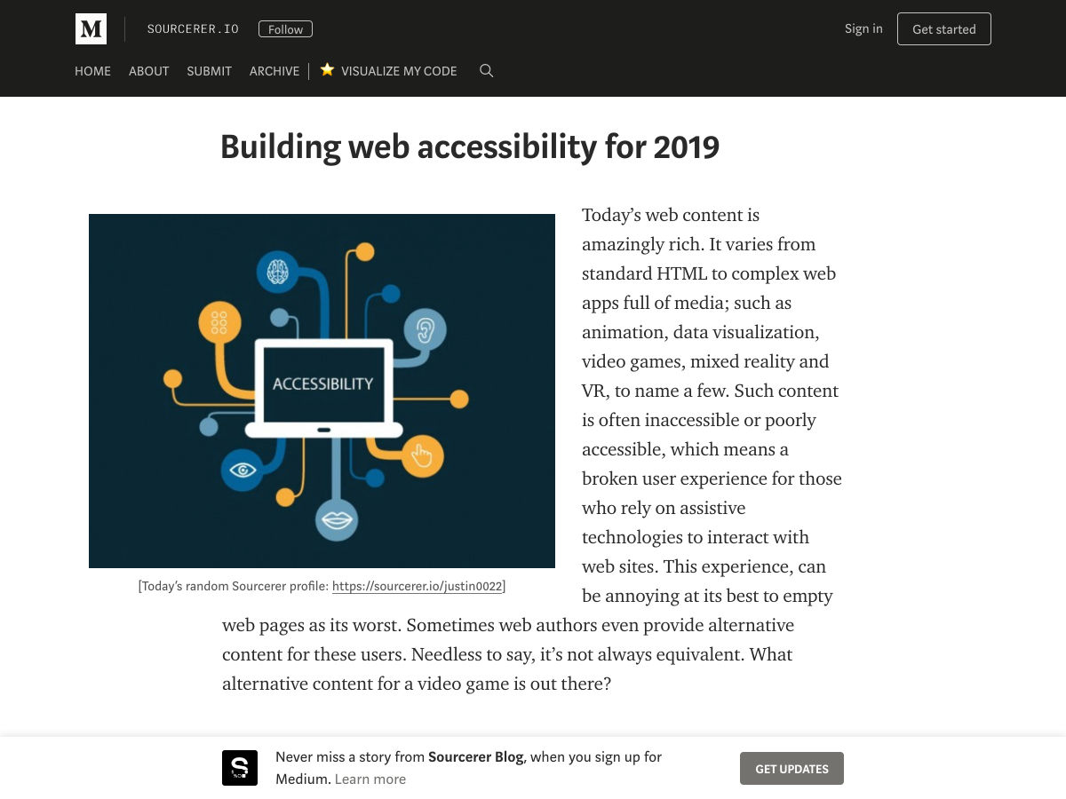Go to the Home menu item

pos(92,71)
